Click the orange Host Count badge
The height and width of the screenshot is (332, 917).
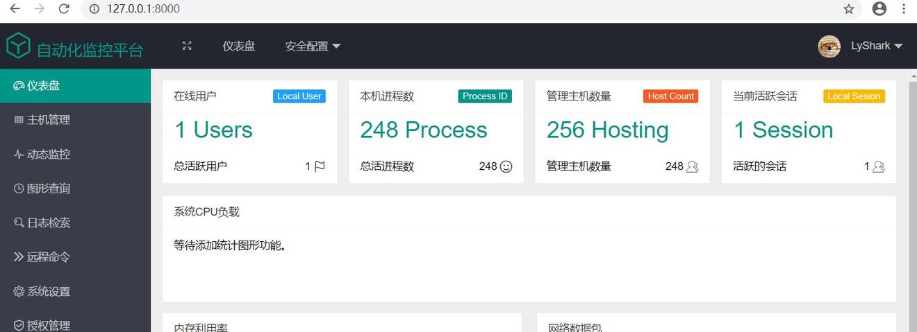(x=670, y=96)
